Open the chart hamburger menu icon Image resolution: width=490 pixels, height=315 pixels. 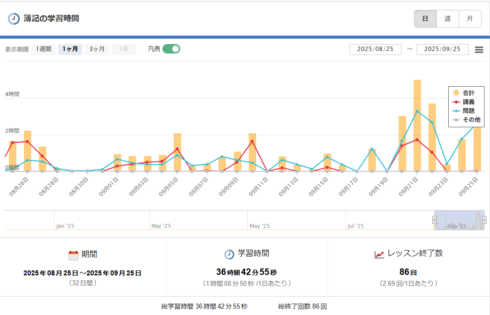479,50
